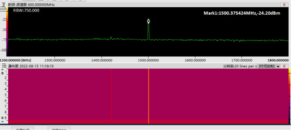This screenshot has width=291, height=130.
Task: Click the 射频-频谱图 panel title
Action: 17,5
